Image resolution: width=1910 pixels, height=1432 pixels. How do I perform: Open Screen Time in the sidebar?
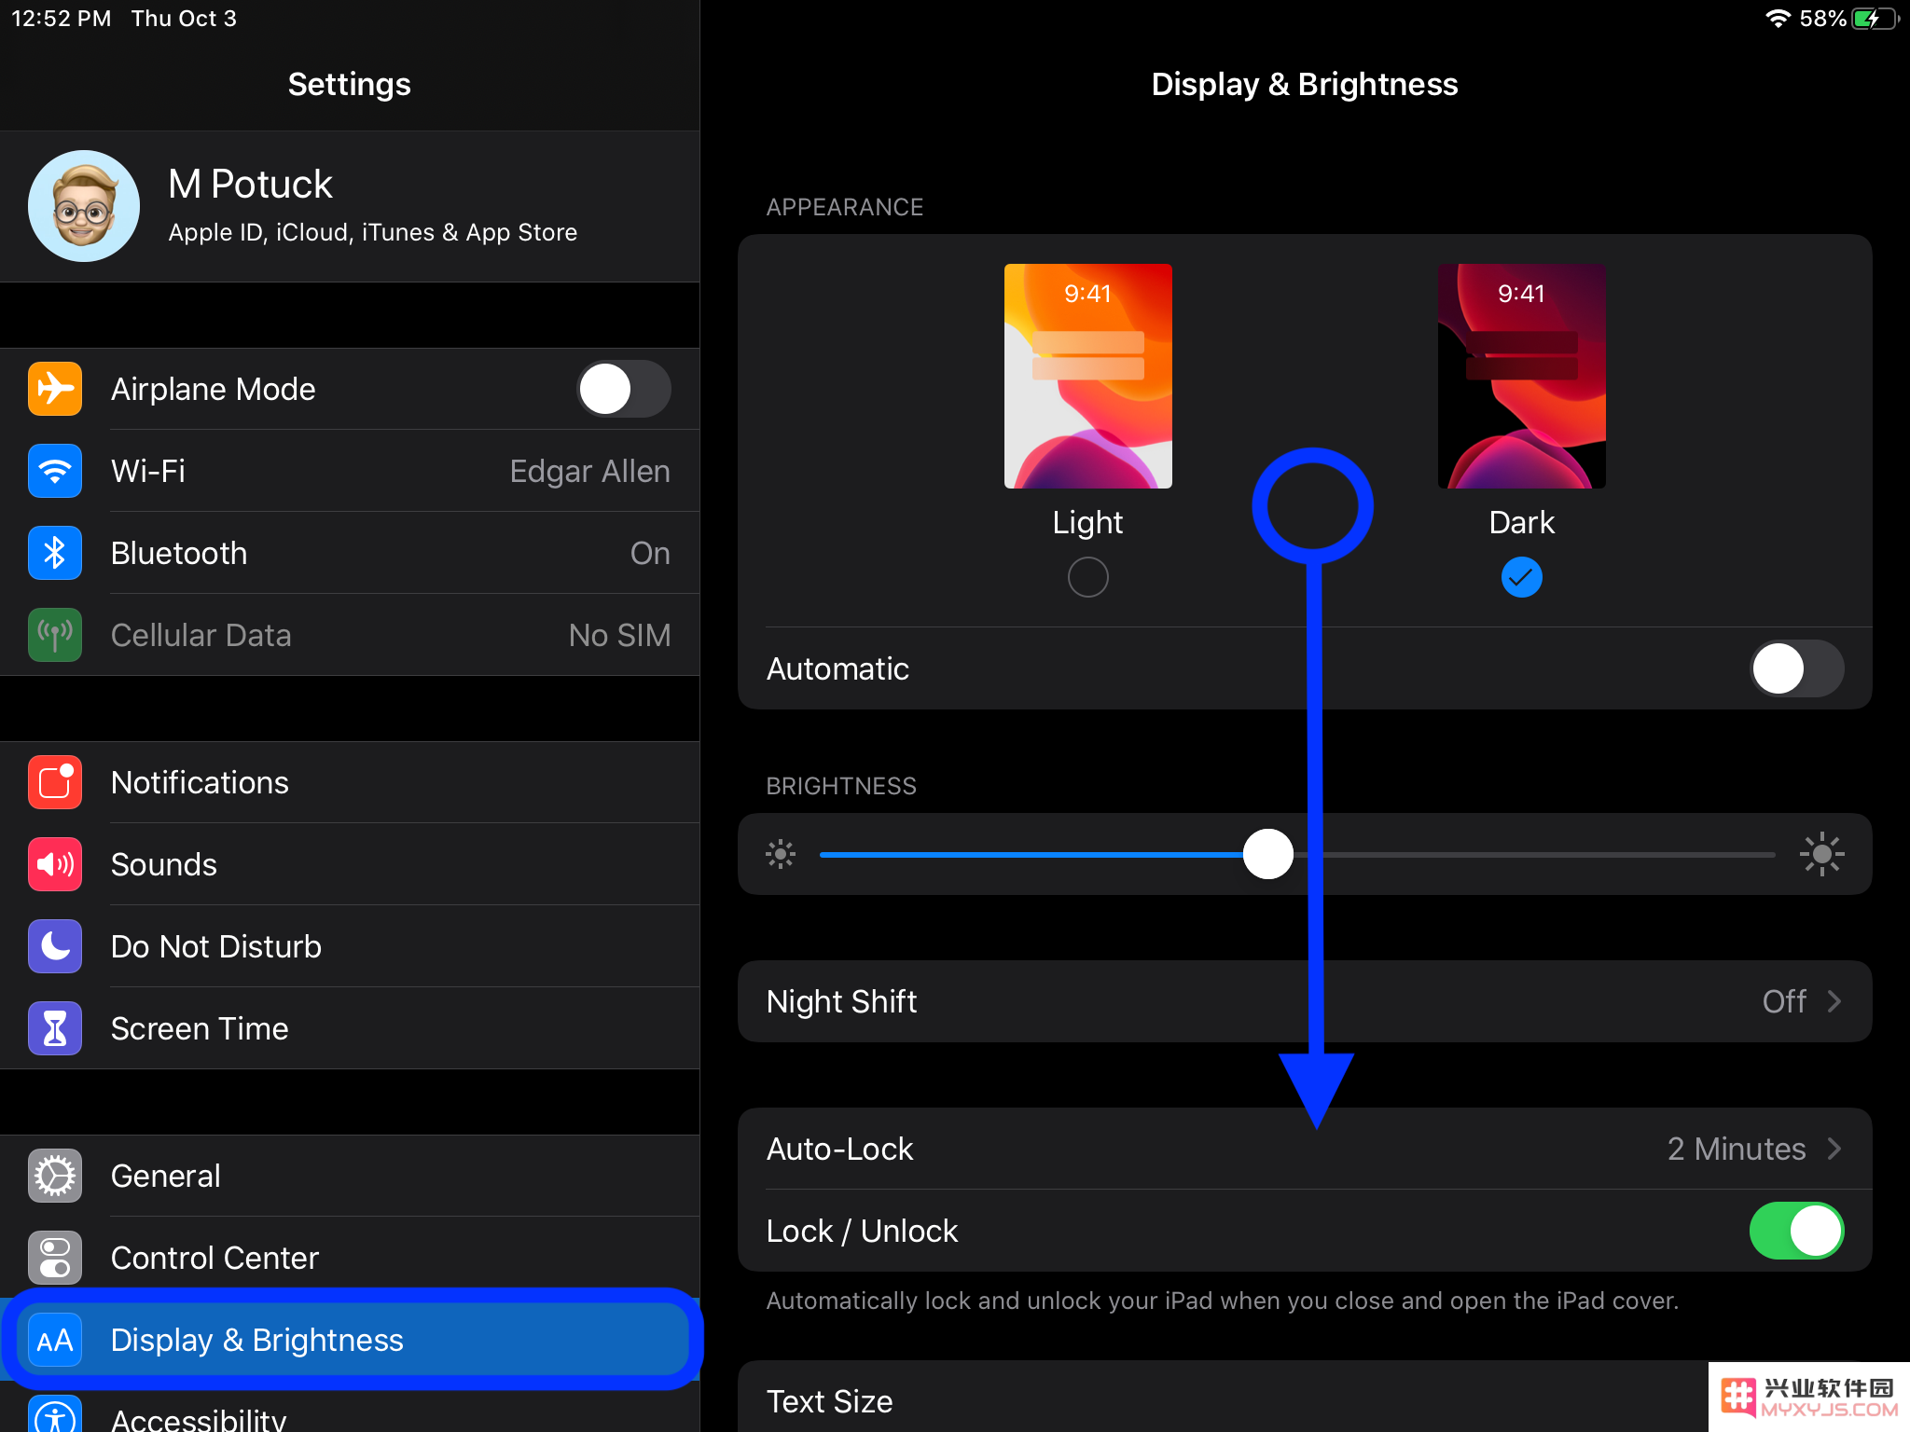click(x=350, y=1028)
